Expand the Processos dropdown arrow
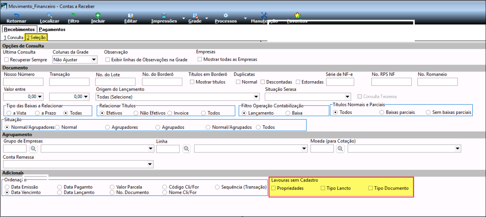This screenshot has height=217, width=486. point(245,18)
